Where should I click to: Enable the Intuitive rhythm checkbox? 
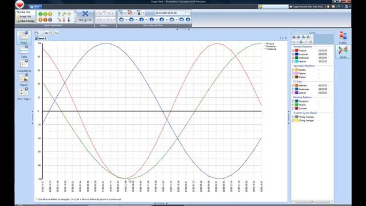pos(293,62)
